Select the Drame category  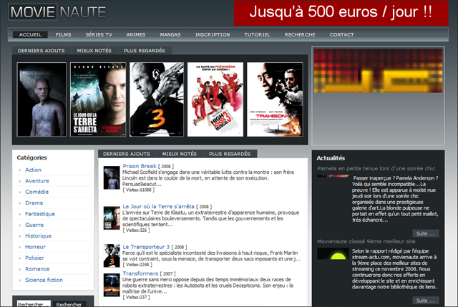[34, 203]
